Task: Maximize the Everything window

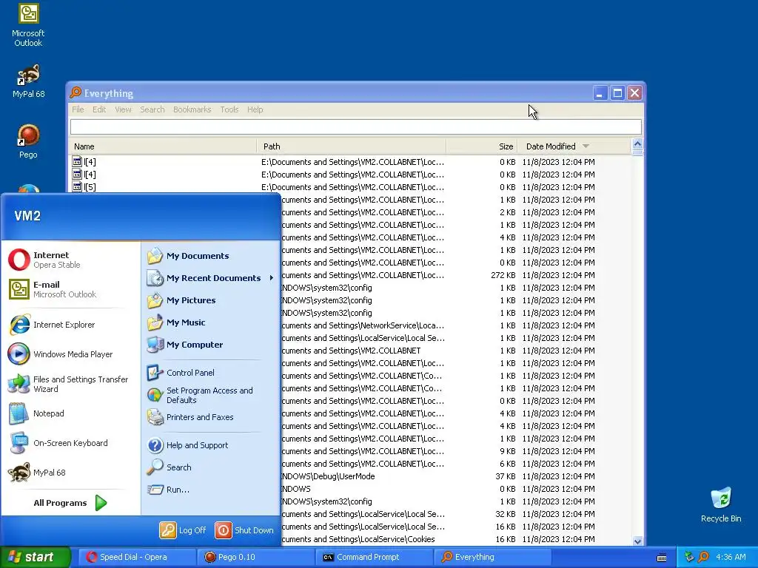Action: 617,92
